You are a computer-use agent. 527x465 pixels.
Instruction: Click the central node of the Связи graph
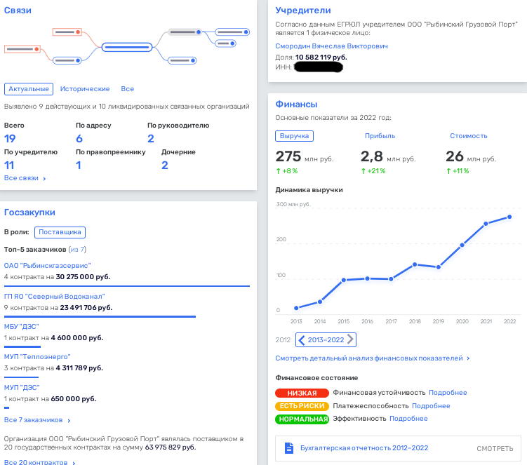tap(127, 47)
